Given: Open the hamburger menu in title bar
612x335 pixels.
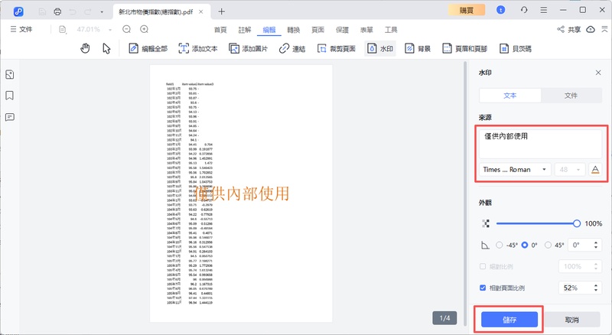Looking at the screenshot, I should point(543,10).
